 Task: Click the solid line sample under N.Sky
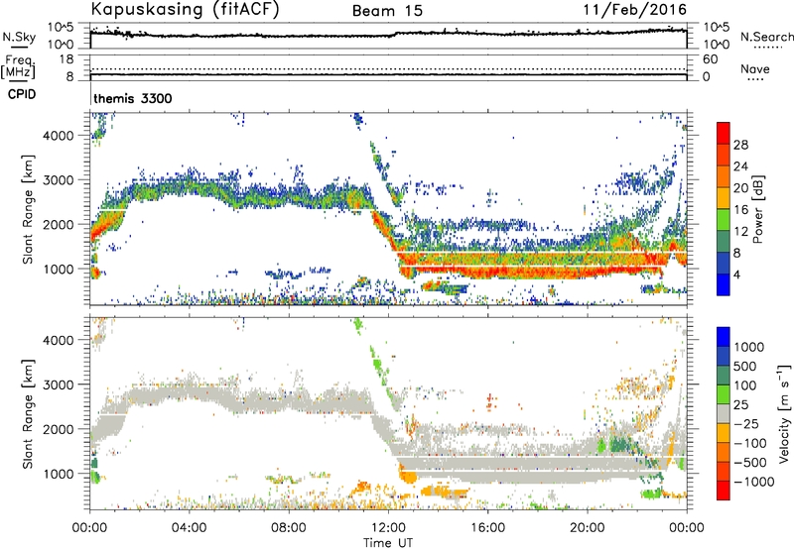click(x=19, y=47)
